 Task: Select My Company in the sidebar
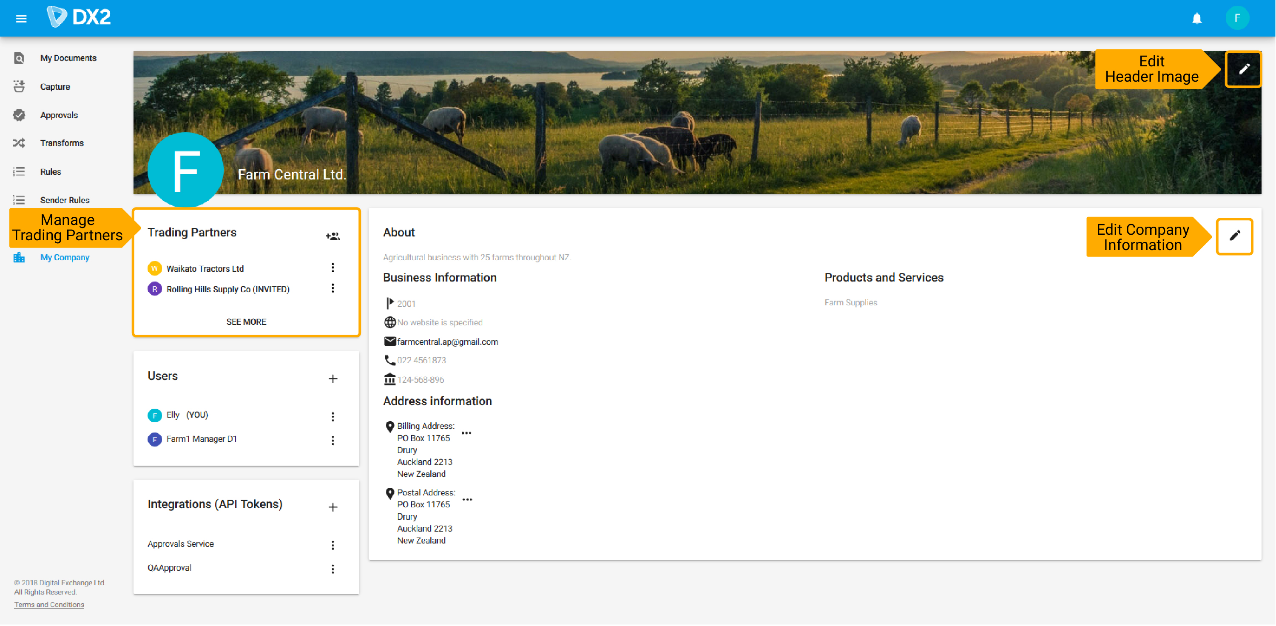pyautogui.click(x=64, y=257)
